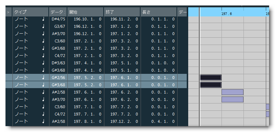The width and height of the screenshot is (279, 136).
Task: Click start value 197.6.1.0 in the A#2/58 row
Action: coord(88,92)
